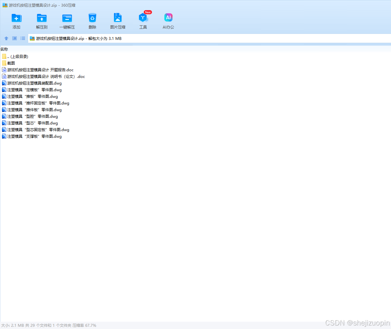Select the 截图 folder name

click(x=11, y=63)
